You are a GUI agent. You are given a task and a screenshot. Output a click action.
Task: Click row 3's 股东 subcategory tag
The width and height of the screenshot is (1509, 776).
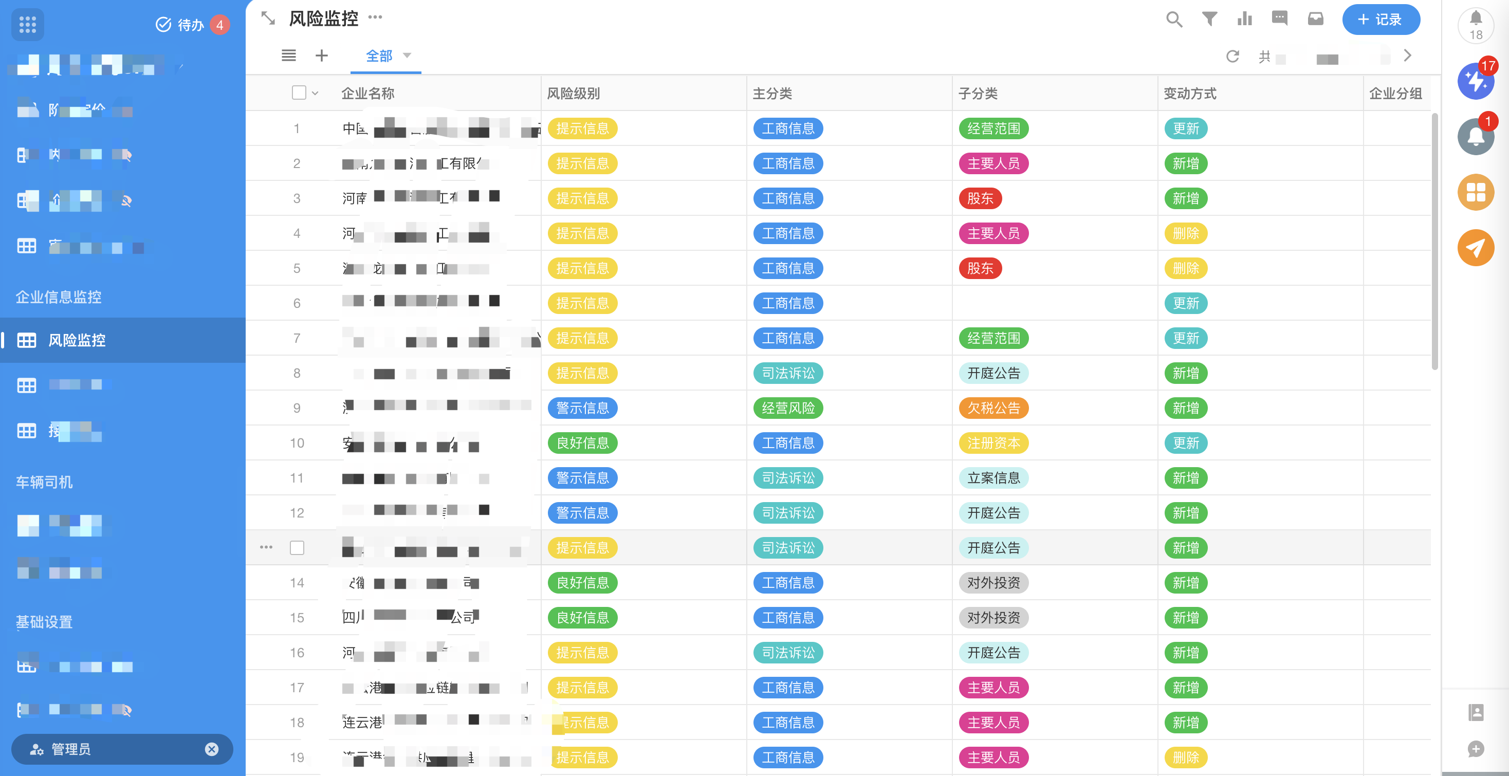(x=980, y=198)
